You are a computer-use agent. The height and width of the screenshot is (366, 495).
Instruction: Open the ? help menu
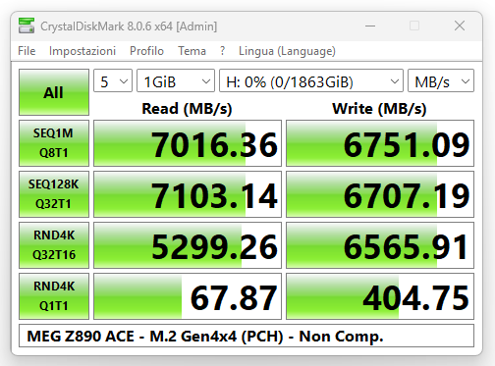223,51
